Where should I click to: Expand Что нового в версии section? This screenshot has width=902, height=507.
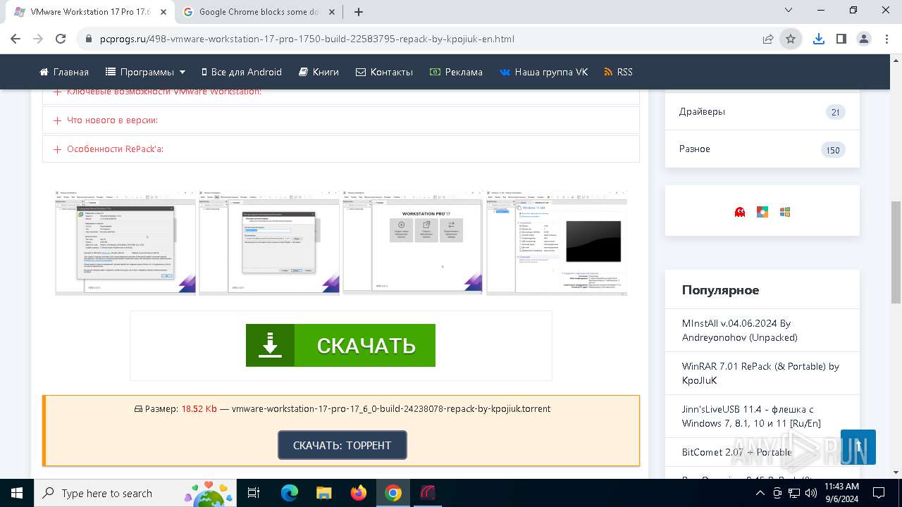tap(341, 120)
